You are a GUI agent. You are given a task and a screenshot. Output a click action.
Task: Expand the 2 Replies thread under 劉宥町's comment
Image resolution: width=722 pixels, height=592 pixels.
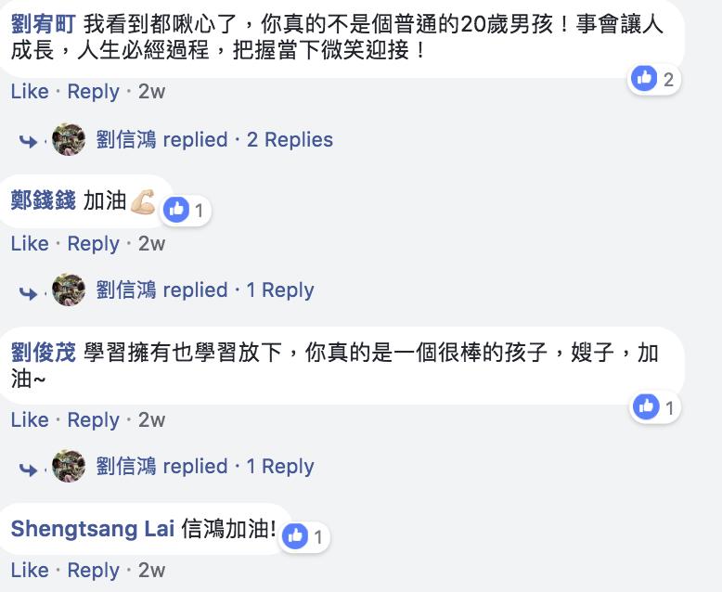click(x=290, y=140)
